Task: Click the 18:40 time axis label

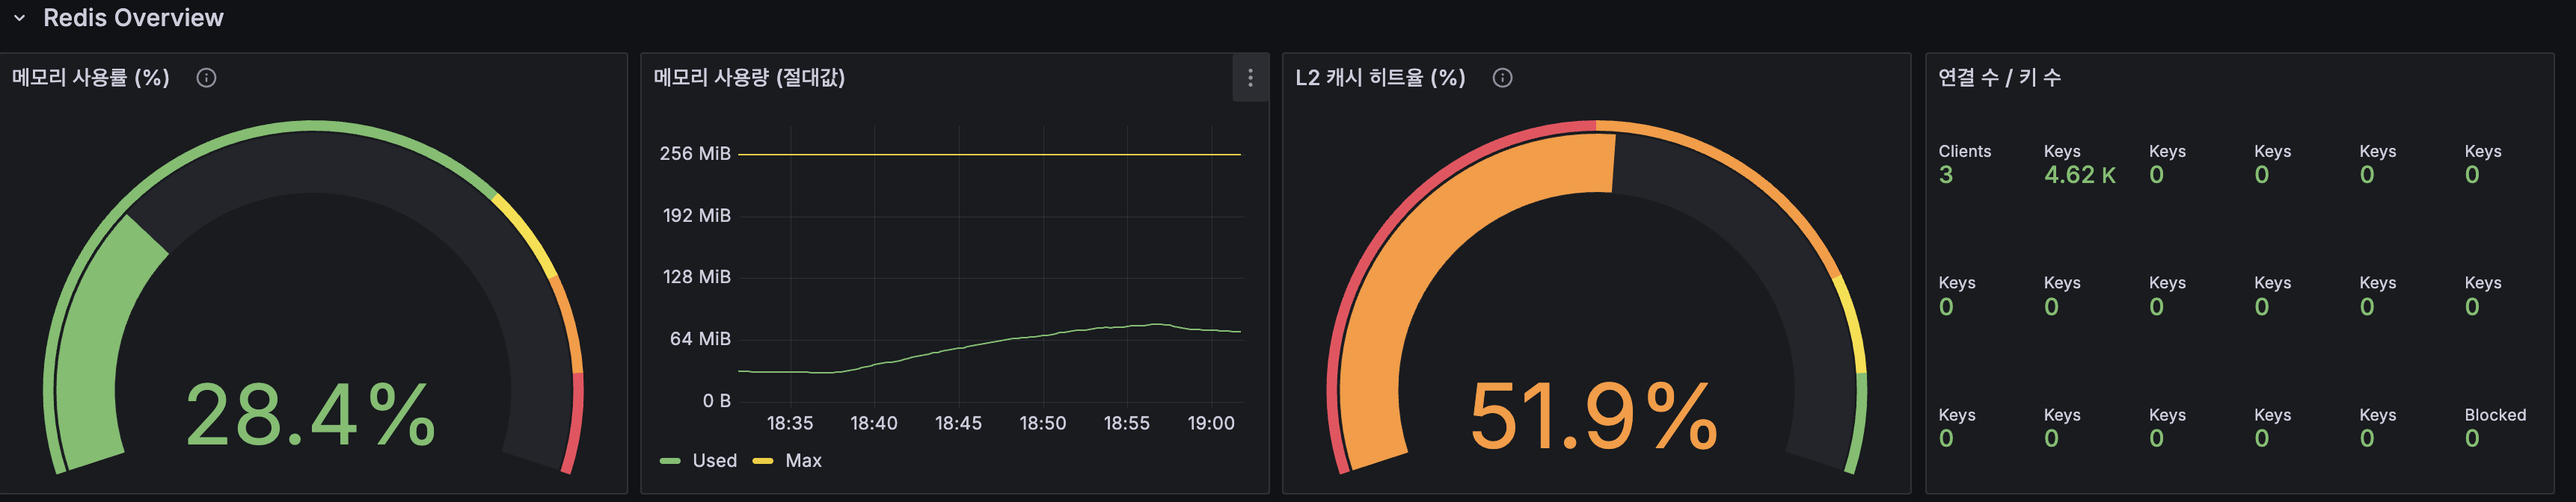Action: 874,423
